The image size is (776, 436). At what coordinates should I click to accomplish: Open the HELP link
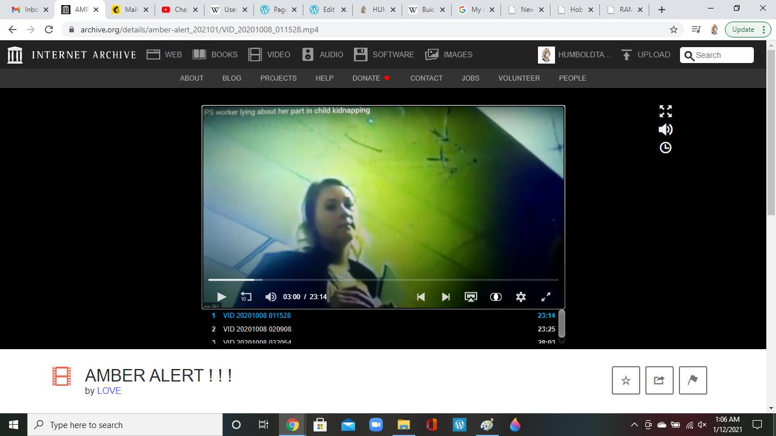tap(324, 78)
